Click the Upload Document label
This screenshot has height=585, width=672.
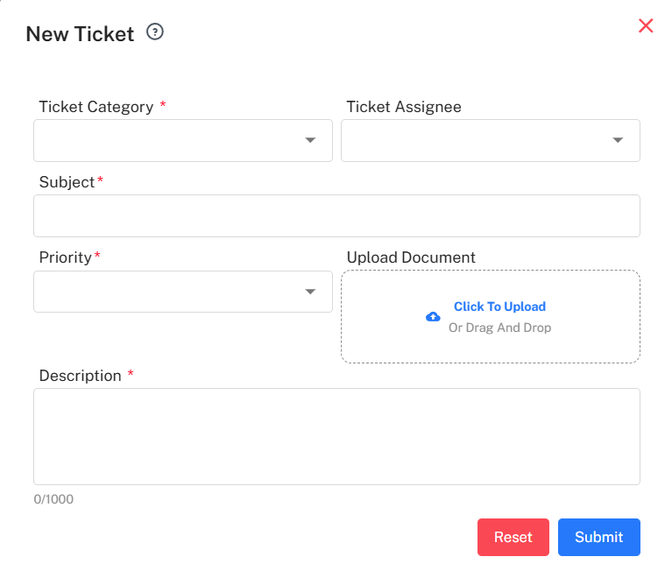(411, 257)
